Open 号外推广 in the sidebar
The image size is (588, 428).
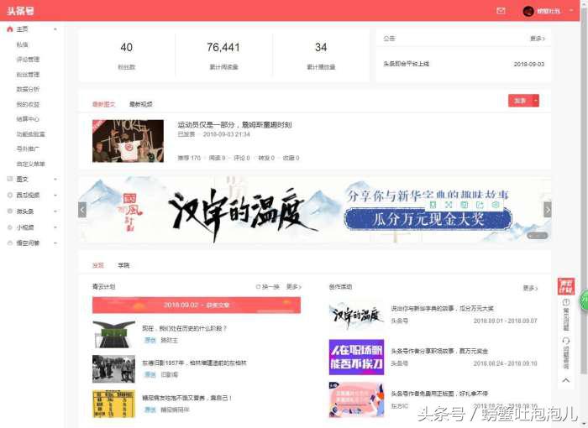click(28, 149)
